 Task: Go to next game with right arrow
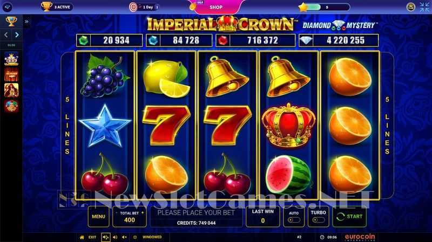coord(17,35)
